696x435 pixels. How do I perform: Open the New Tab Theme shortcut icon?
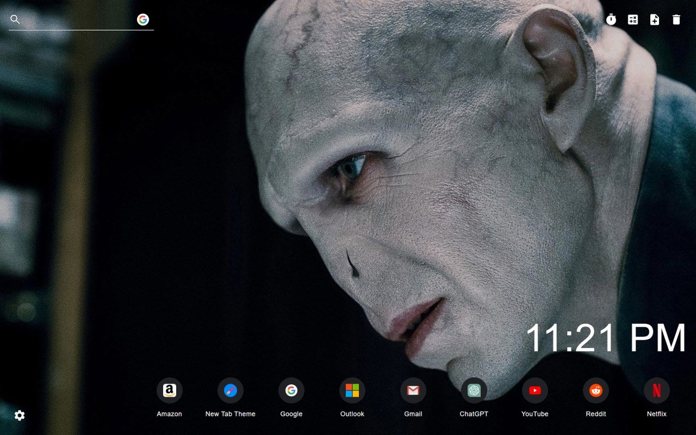(x=231, y=390)
